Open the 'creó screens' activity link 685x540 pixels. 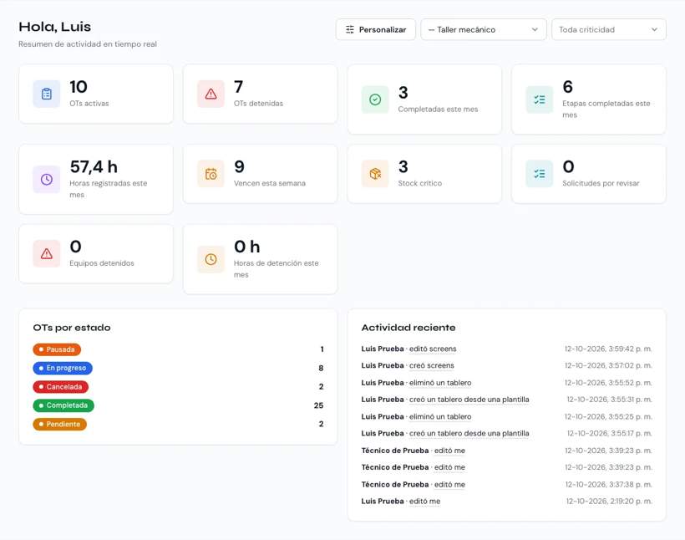coord(432,365)
